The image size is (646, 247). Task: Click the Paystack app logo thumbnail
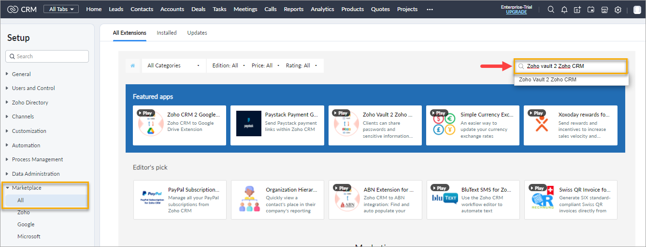point(249,124)
